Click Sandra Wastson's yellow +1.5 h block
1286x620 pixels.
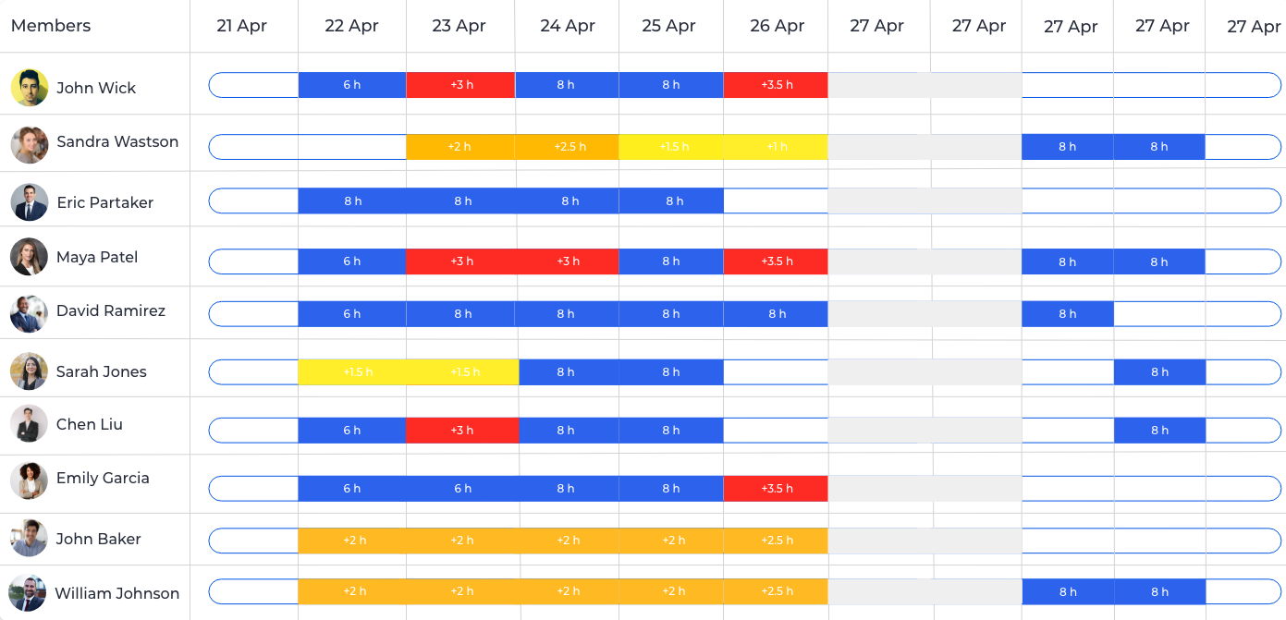pos(671,147)
